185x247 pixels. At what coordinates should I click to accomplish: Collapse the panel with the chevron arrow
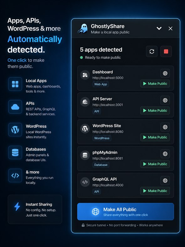point(159,28)
